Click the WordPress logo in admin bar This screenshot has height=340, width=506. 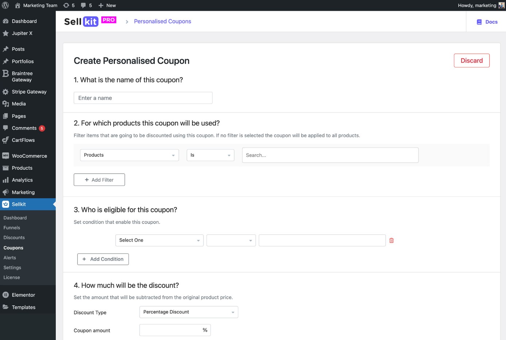pyautogui.click(x=5, y=5)
